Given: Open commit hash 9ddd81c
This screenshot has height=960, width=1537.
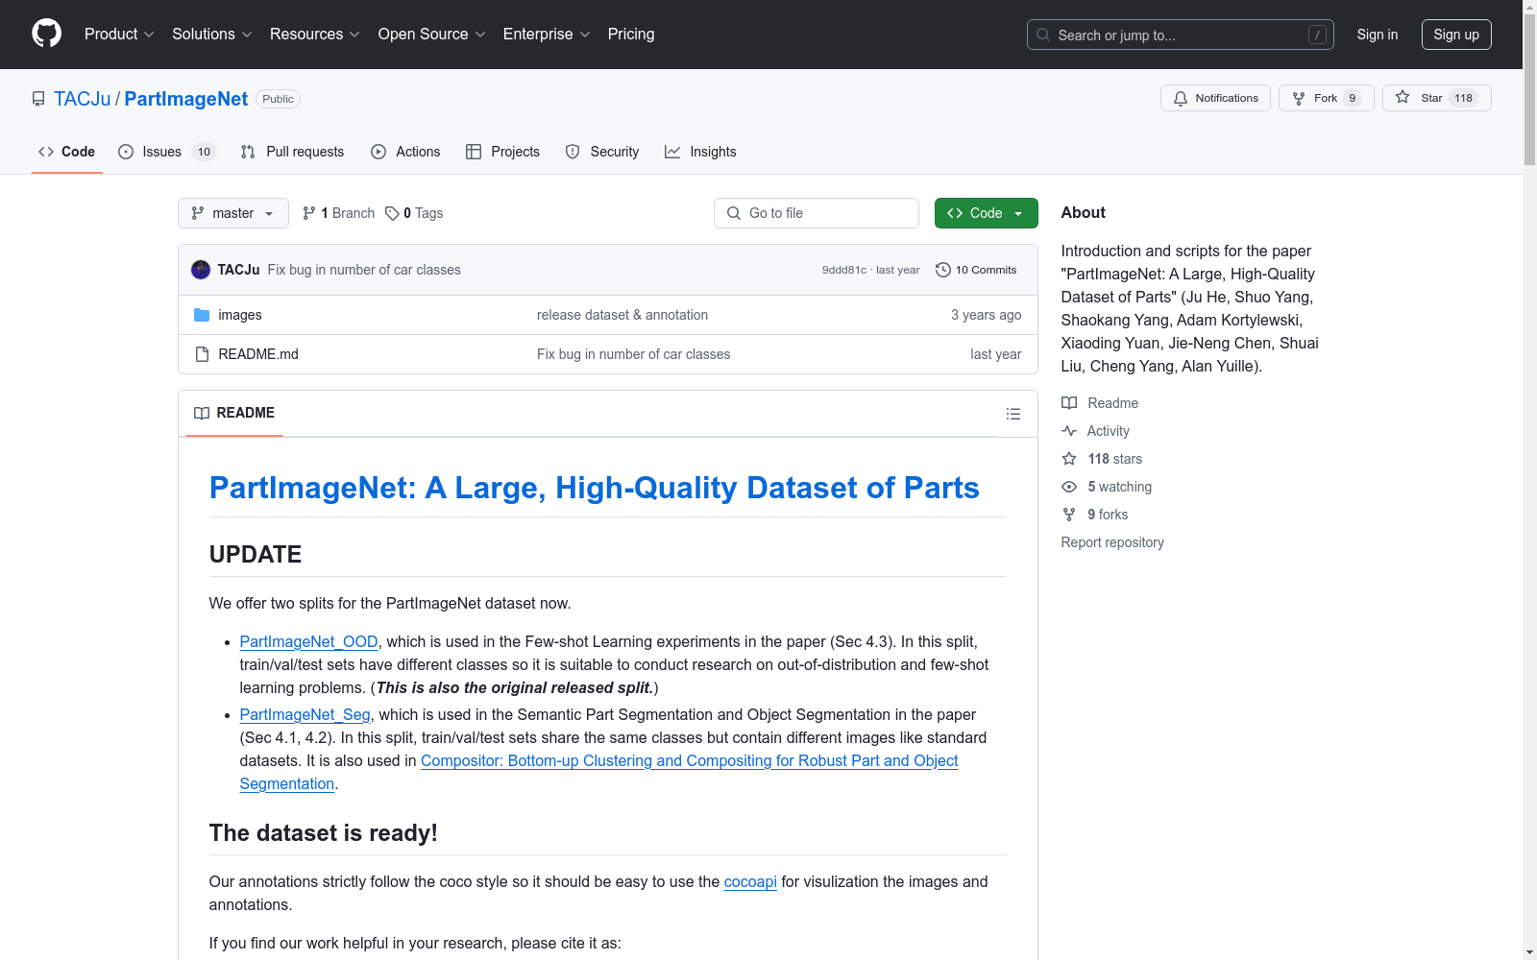Looking at the screenshot, I should [x=844, y=270].
